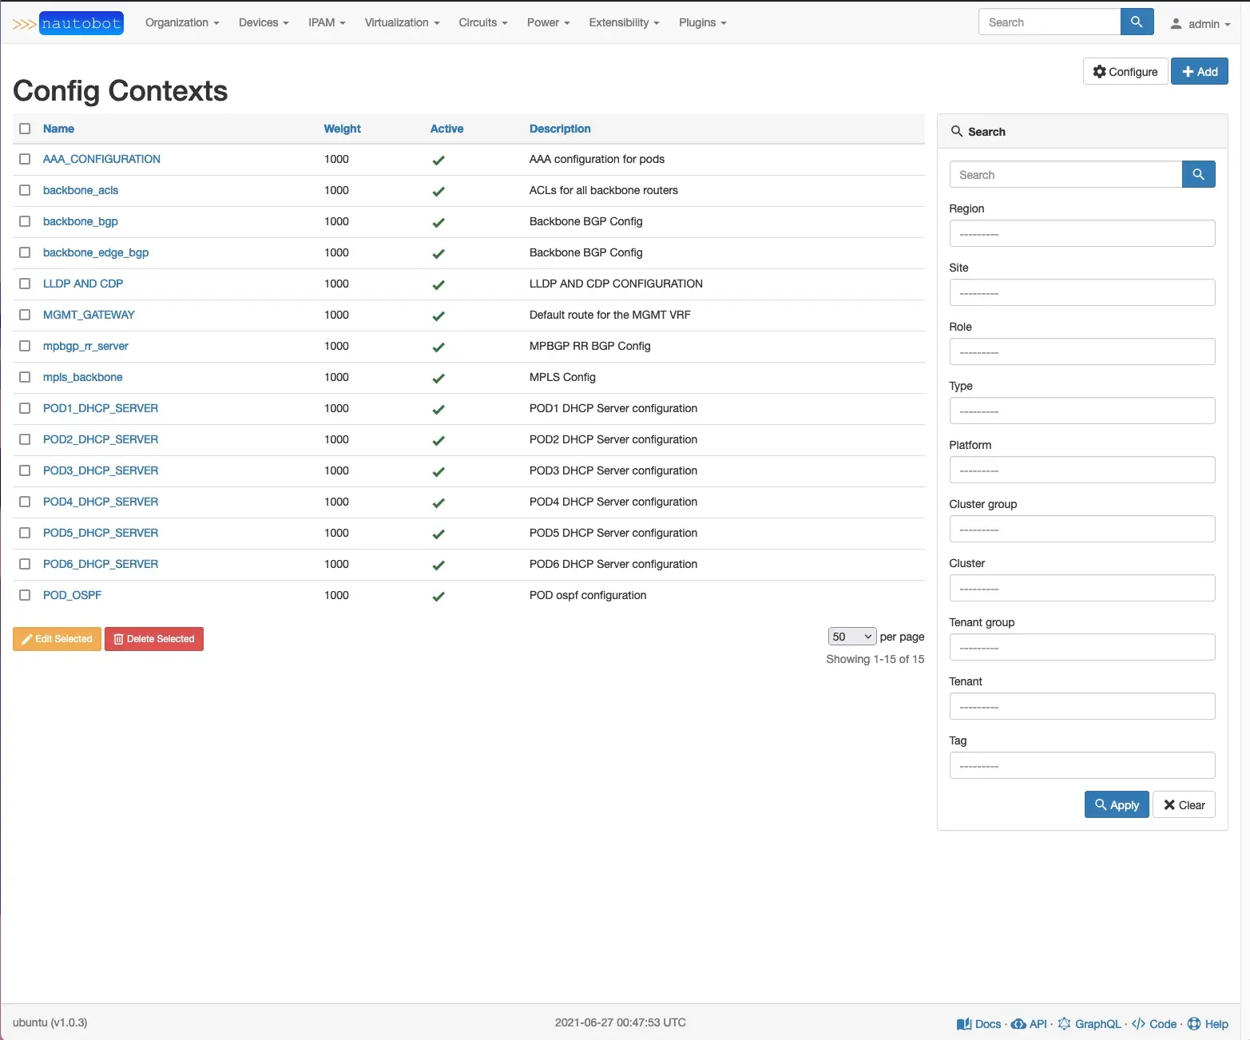The width and height of the screenshot is (1250, 1040).
Task: Click the top navbar search magnifier button
Action: (1137, 22)
